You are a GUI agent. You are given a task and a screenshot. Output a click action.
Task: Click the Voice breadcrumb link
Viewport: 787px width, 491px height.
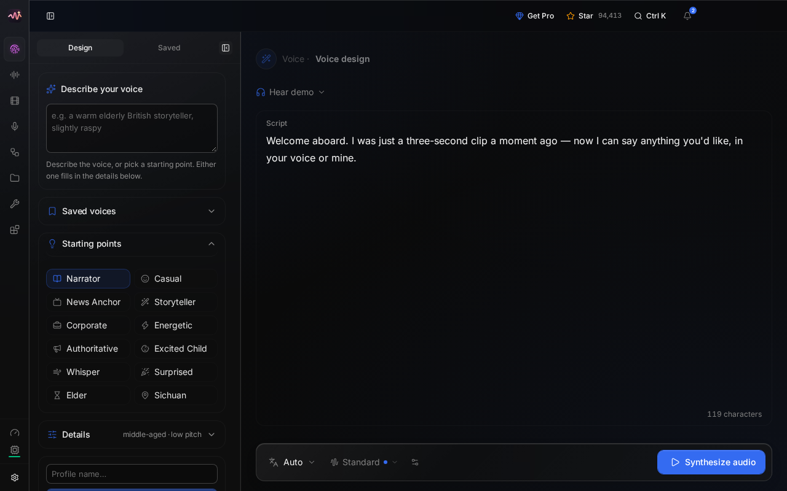point(293,59)
